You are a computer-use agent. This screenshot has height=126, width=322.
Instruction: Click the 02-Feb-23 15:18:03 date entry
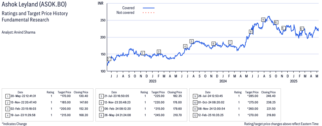click(23, 109)
